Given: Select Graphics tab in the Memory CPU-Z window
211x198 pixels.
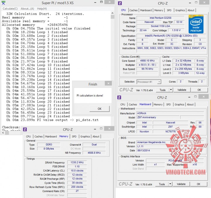Looking at the screenshot, I should (x=85, y=137).
